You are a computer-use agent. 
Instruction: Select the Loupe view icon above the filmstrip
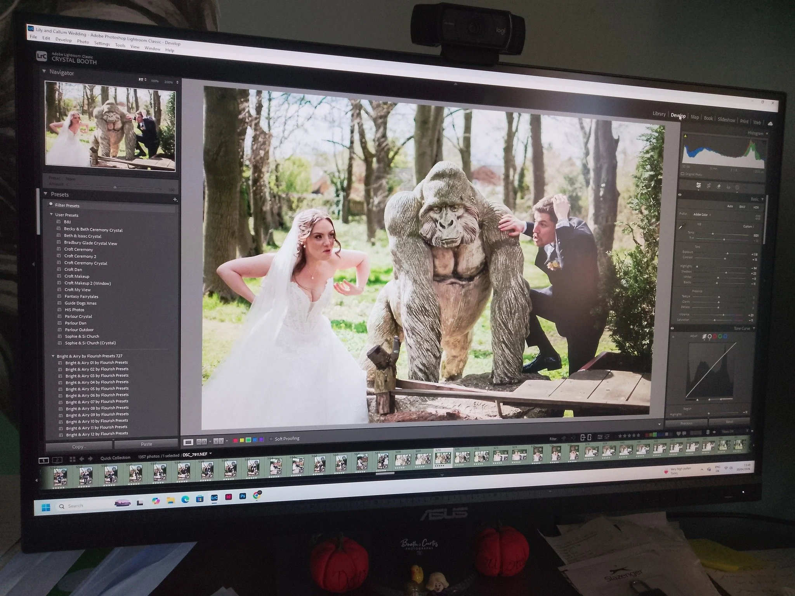[x=188, y=441]
